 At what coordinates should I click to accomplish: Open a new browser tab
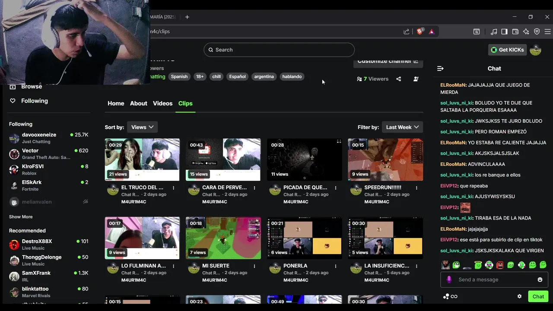click(x=187, y=17)
